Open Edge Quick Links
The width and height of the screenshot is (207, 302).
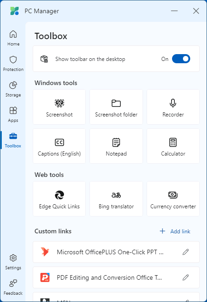[x=59, y=199]
